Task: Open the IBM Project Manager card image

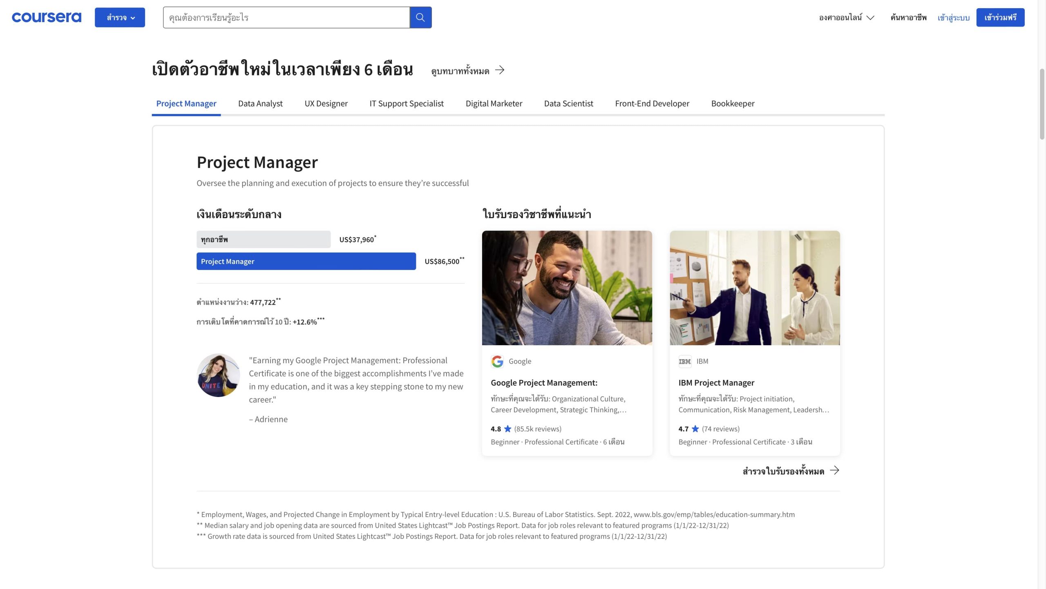Action: pos(755,288)
